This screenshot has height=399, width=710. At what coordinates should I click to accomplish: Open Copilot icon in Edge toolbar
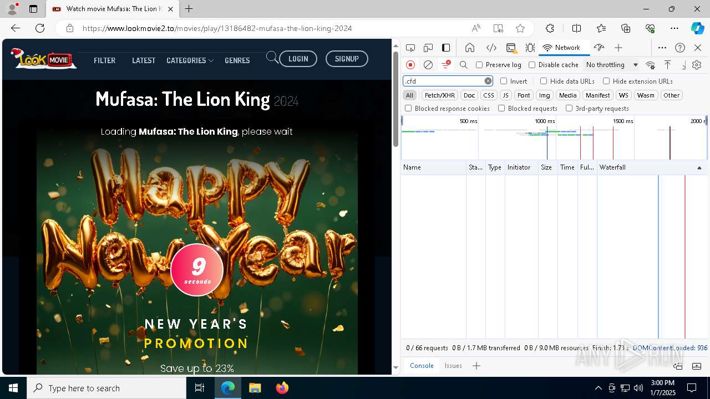click(x=697, y=28)
